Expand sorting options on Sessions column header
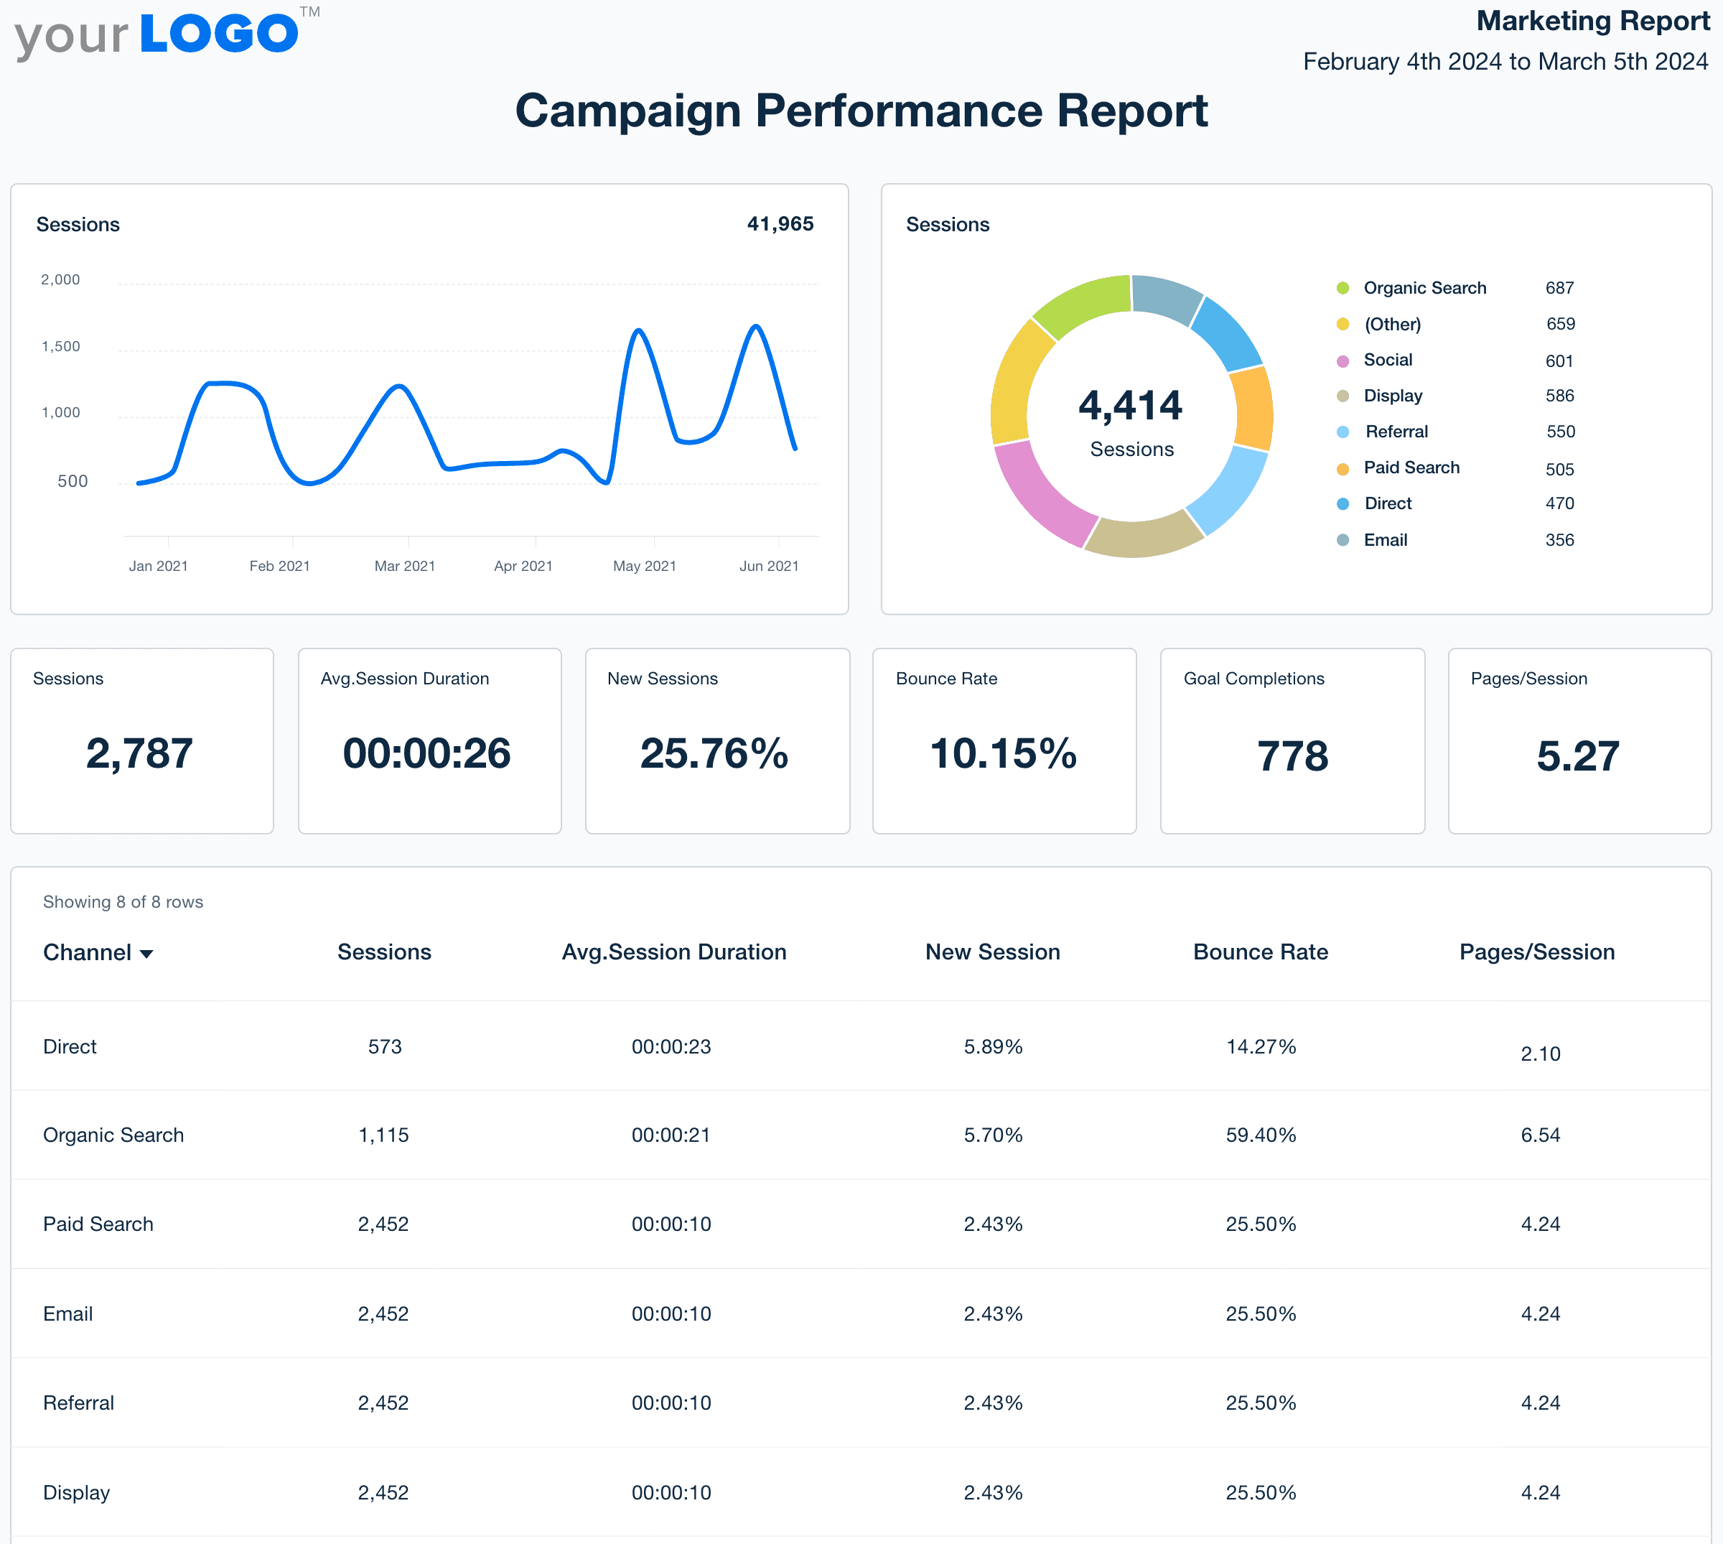The image size is (1723, 1544). pos(384,951)
